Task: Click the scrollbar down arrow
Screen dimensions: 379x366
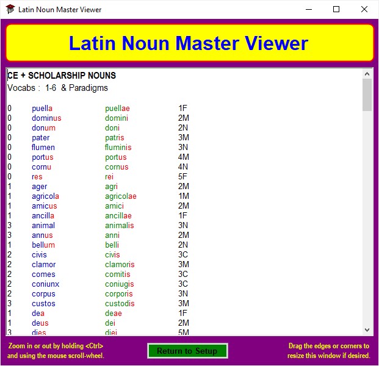Action: click(367, 329)
